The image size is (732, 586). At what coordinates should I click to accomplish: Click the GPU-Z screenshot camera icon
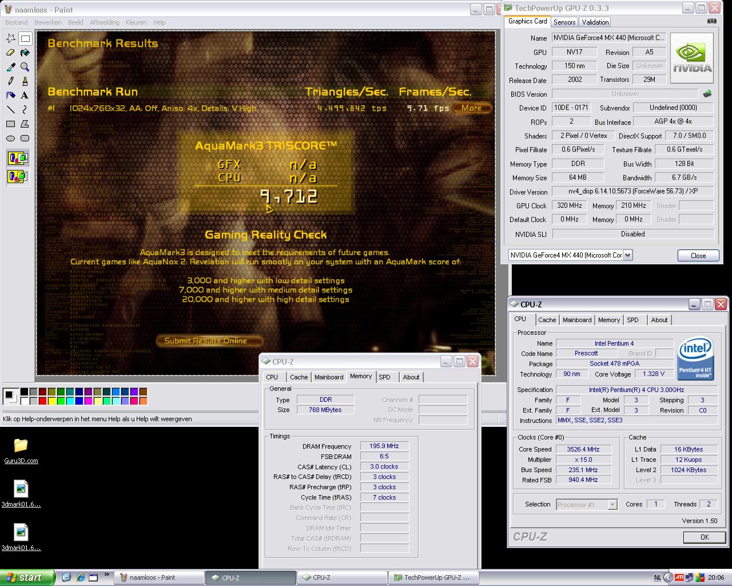(x=711, y=21)
